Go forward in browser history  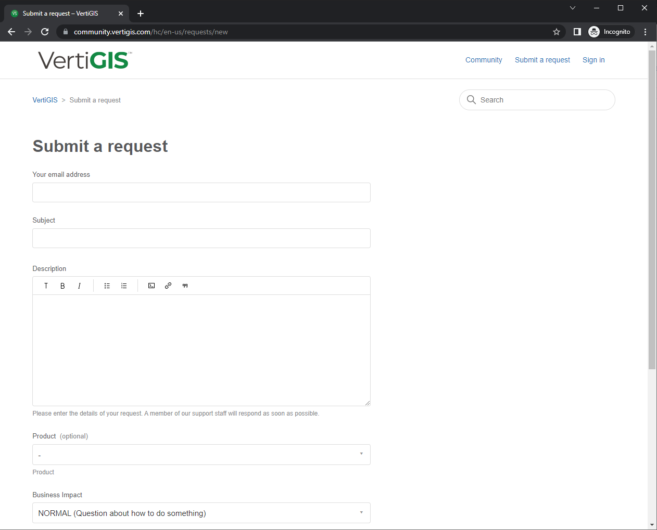click(28, 32)
